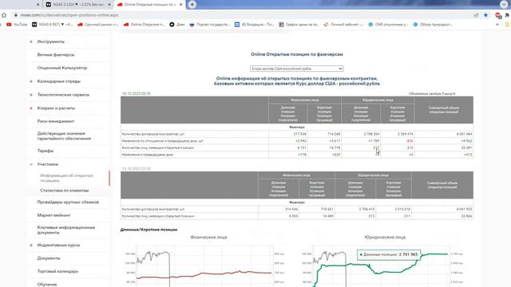Close the Online Открытые позиции tab
The height and width of the screenshot is (287, 511).
pos(181,5)
